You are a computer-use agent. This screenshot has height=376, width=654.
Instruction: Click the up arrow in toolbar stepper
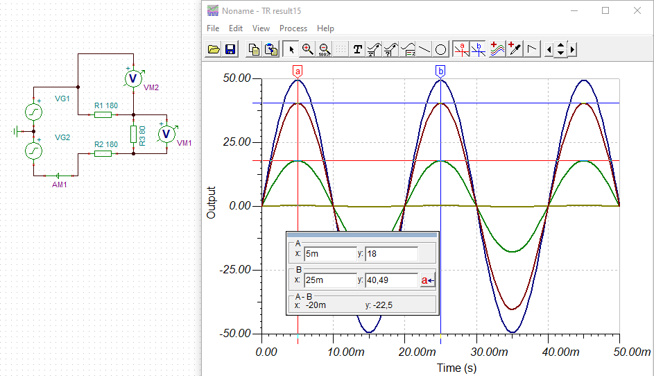pos(561,45)
